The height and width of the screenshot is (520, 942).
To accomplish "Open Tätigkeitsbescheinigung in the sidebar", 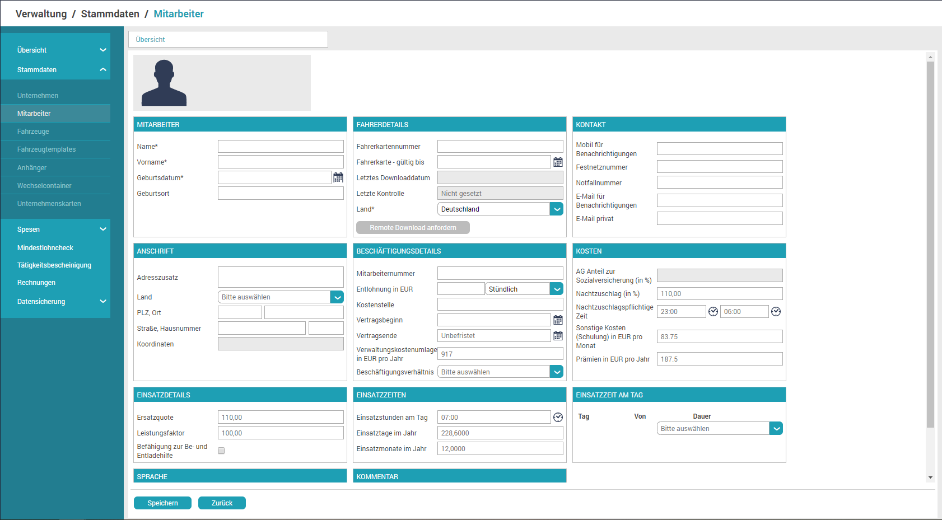I will coord(55,265).
